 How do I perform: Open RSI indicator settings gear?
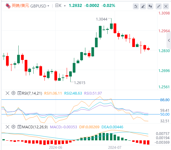14,93
